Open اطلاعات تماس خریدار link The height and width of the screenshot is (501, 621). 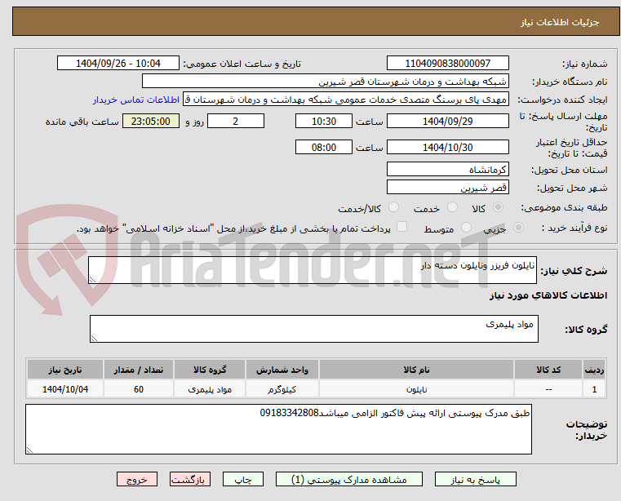136,100
